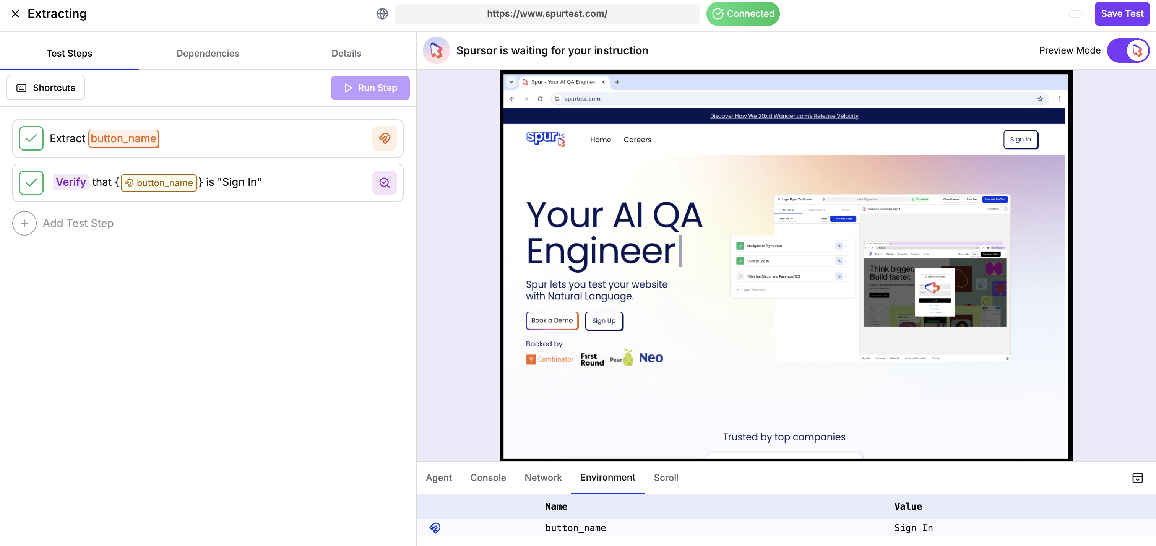Open the embedded browser's three-dot menu
1156x546 pixels.
click(x=1060, y=99)
